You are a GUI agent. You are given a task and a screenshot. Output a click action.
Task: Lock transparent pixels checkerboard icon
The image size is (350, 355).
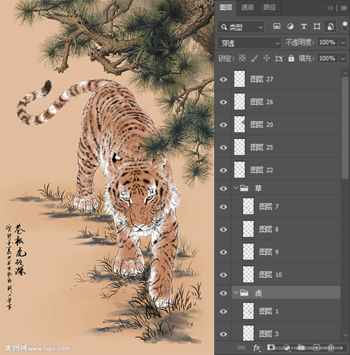coord(242,58)
